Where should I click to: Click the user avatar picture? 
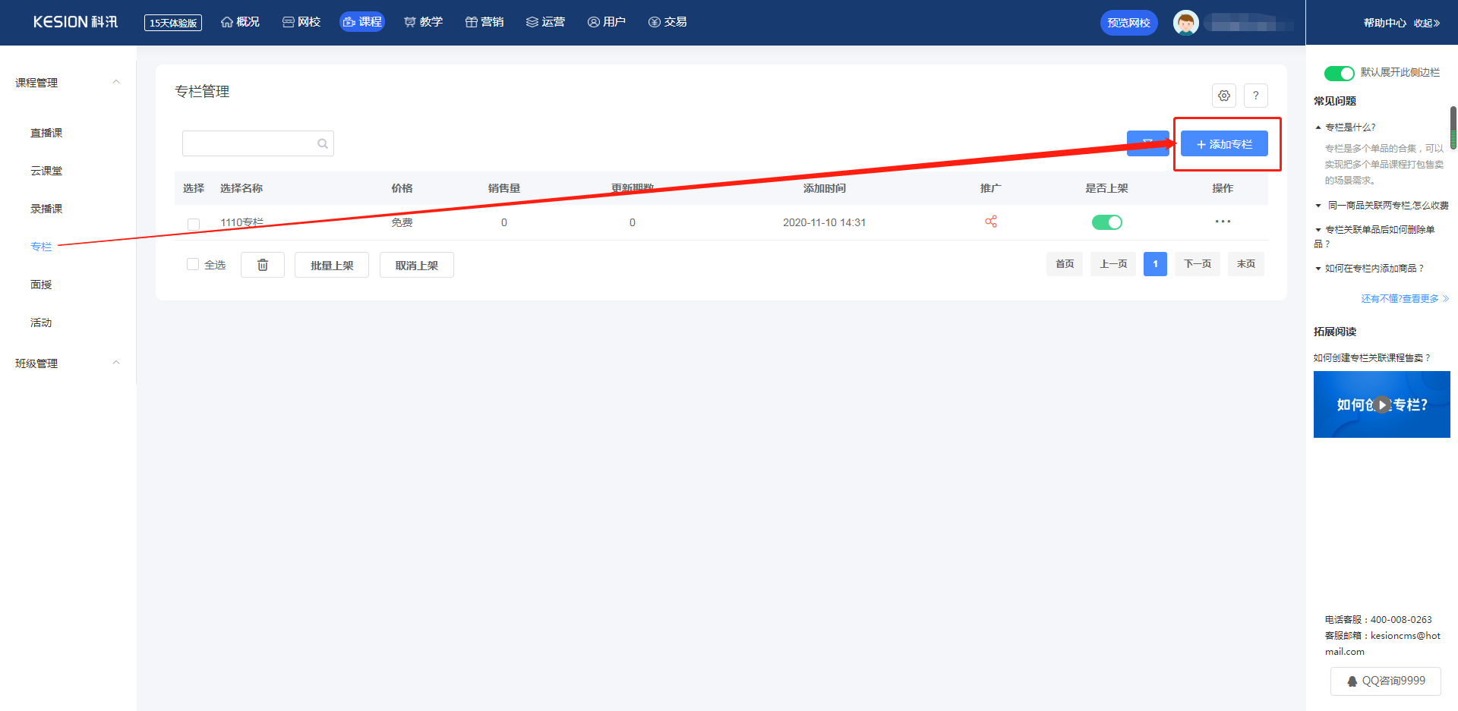(x=1185, y=23)
